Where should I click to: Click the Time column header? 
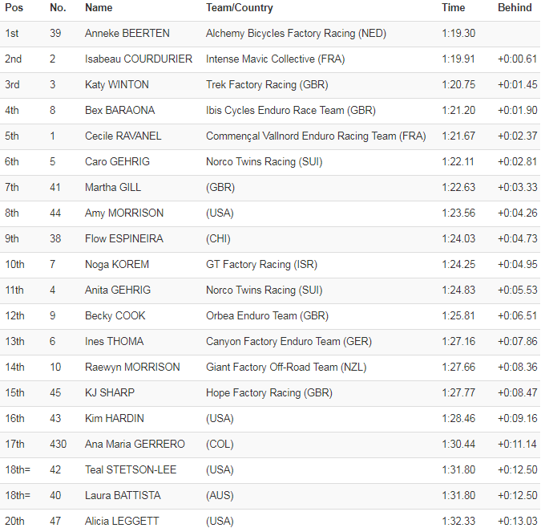click(453, 8)
